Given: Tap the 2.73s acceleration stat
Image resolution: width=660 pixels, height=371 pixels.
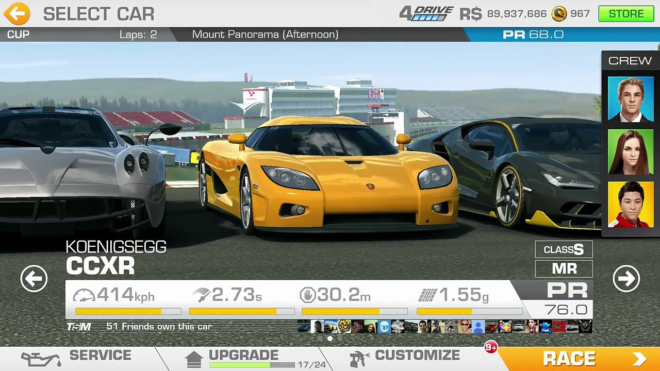Looking at the screenshot, I should [227, 295].
